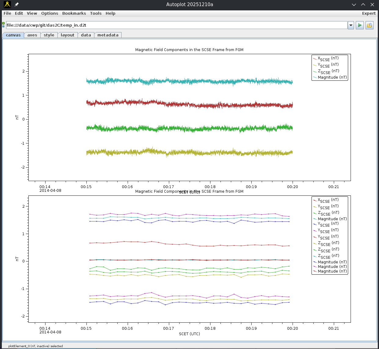
Task: Click the pin icon in title bar
Action: tap(17, 5)
